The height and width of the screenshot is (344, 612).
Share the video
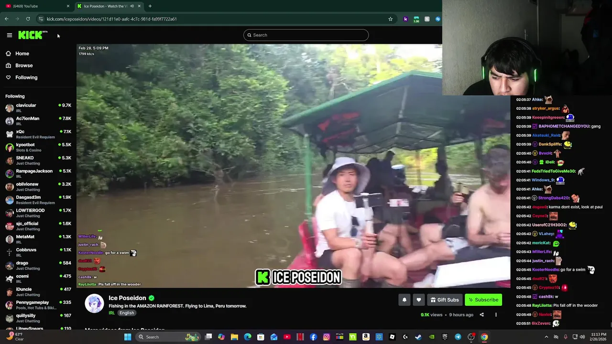[x=481, y=315]
